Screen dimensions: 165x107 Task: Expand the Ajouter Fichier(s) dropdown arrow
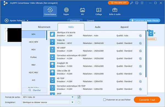pos(28,21)
